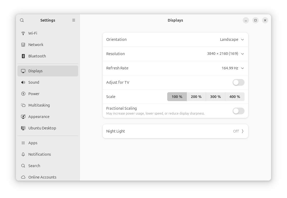Click the Sound speaker icon
The height and width of the screenshot is (198, 287).
(x=23, y=82)
